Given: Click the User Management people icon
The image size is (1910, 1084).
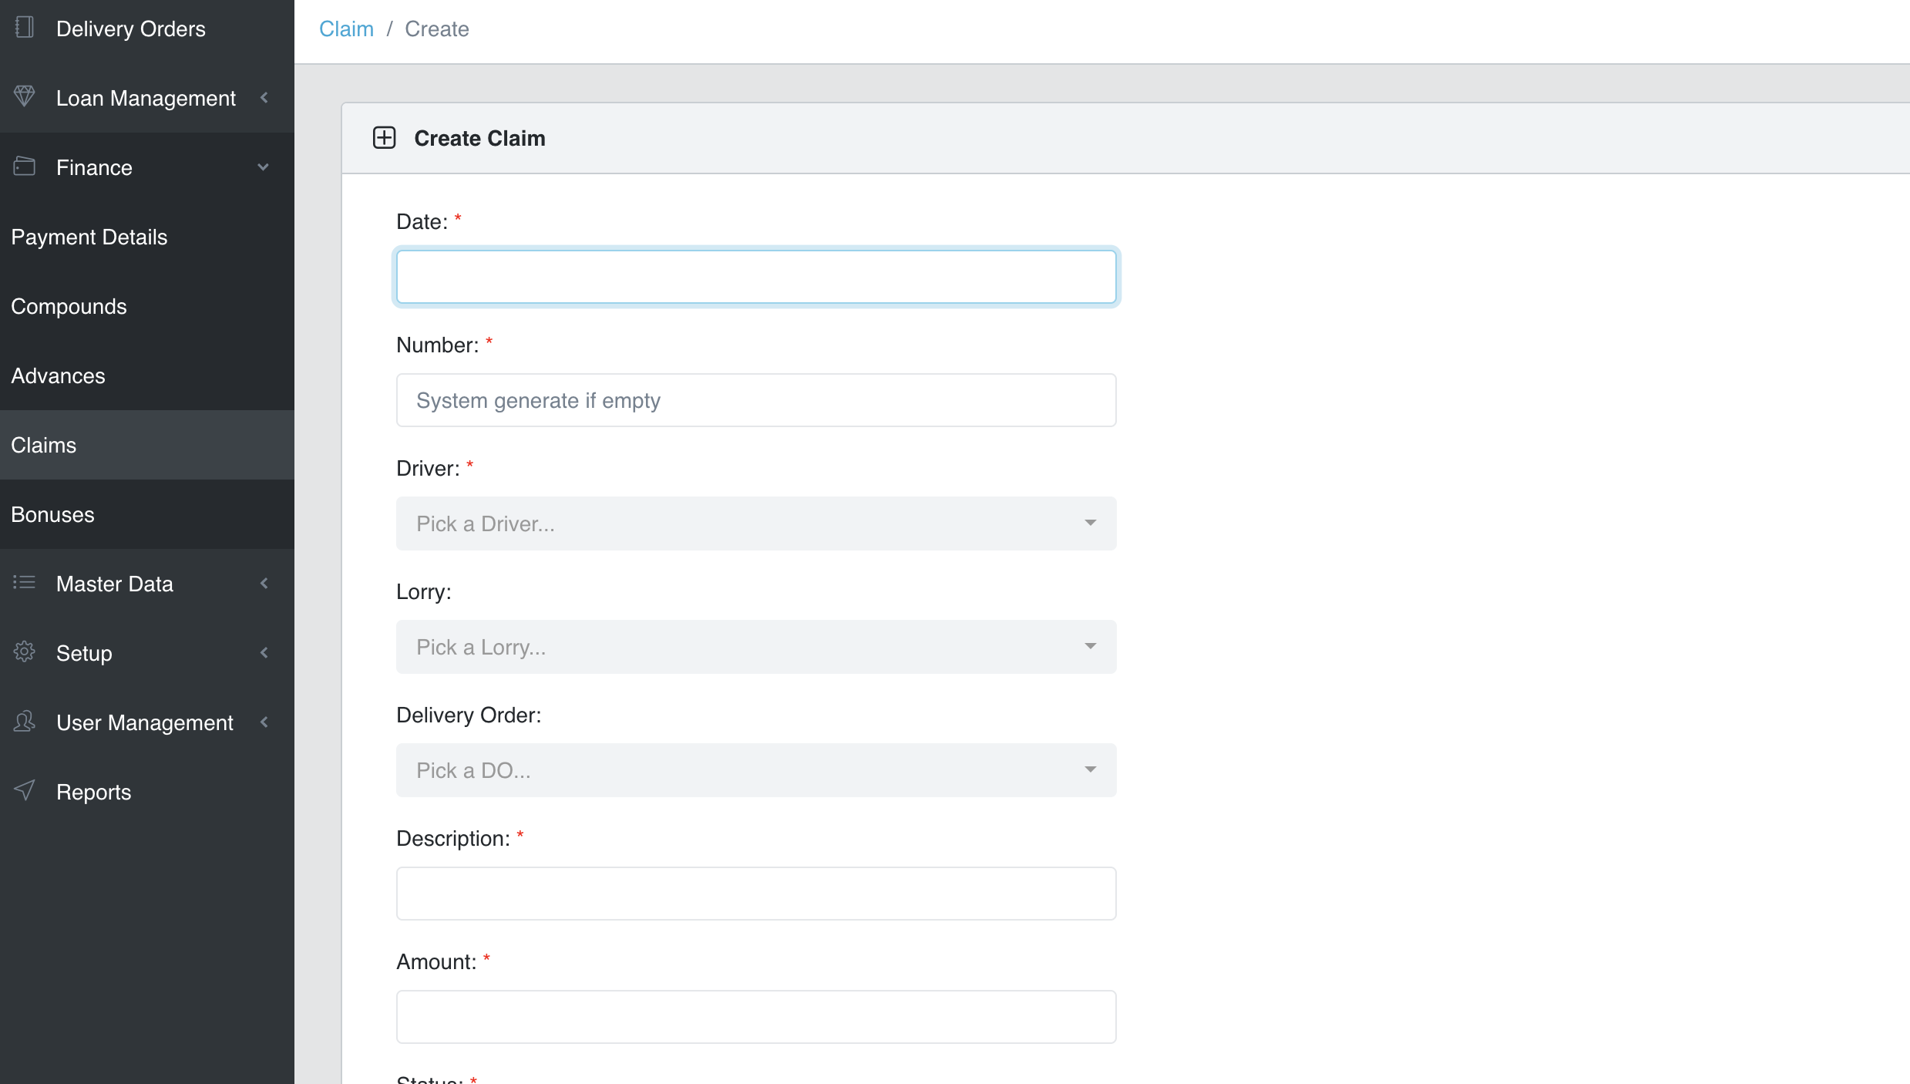Looking at the screenshot, I should (25, 722).
